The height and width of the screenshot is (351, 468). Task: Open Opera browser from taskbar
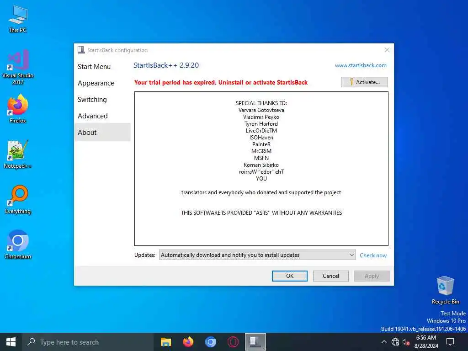(x=233, y=342)
